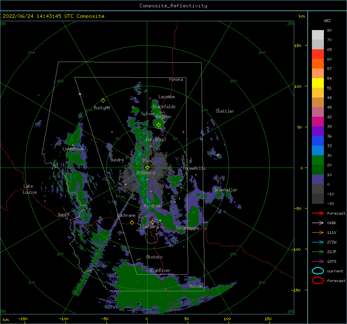
Task: Select the light gray 70-80 dBZ band
Action: (x=318, y=35)
